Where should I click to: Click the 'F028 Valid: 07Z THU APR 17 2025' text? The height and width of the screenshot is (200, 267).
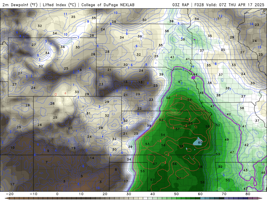(229, 5)
